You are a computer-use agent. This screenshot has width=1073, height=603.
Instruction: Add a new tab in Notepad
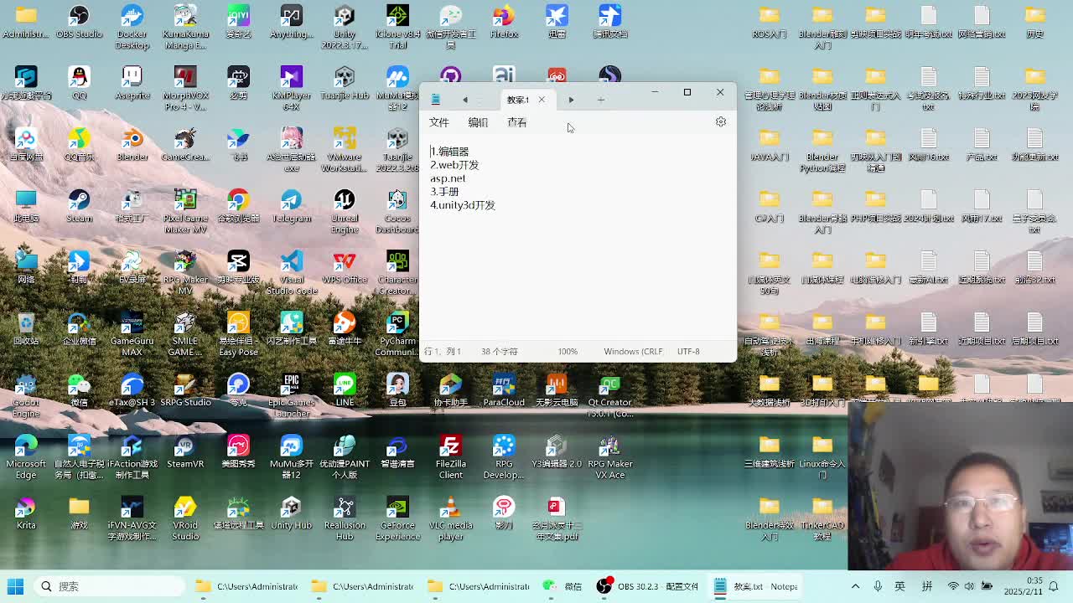coord(601,100)
